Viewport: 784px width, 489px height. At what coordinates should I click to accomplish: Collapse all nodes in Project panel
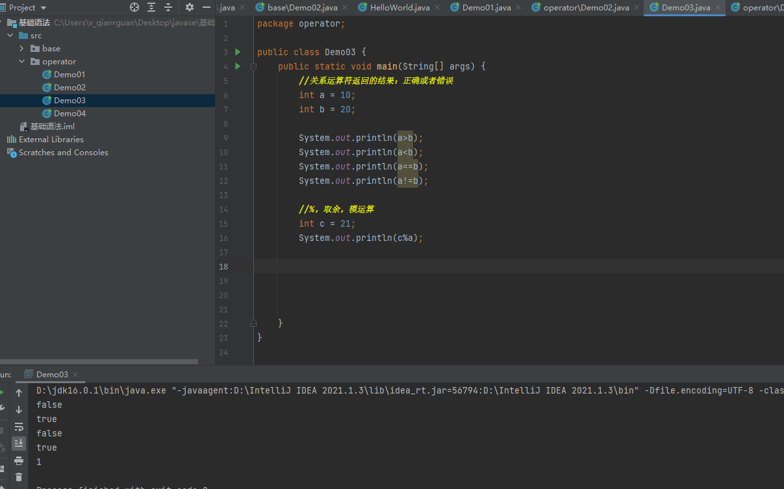point(168,7)
